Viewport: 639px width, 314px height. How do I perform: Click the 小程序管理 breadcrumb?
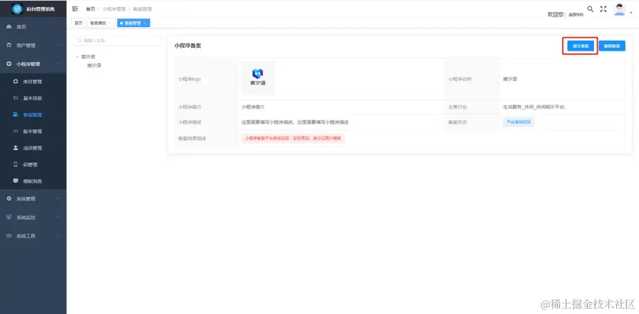[x=114, y=9]
